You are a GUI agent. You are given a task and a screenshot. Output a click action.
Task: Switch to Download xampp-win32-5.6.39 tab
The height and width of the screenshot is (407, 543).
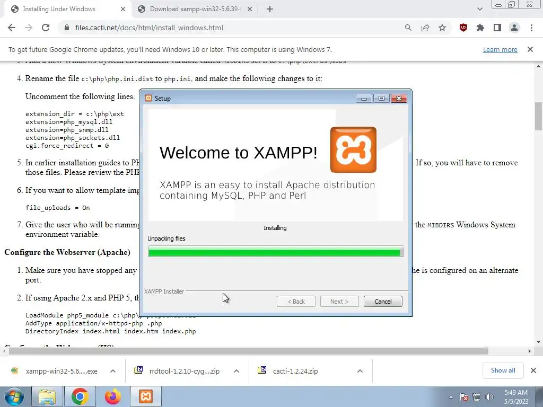195,9
